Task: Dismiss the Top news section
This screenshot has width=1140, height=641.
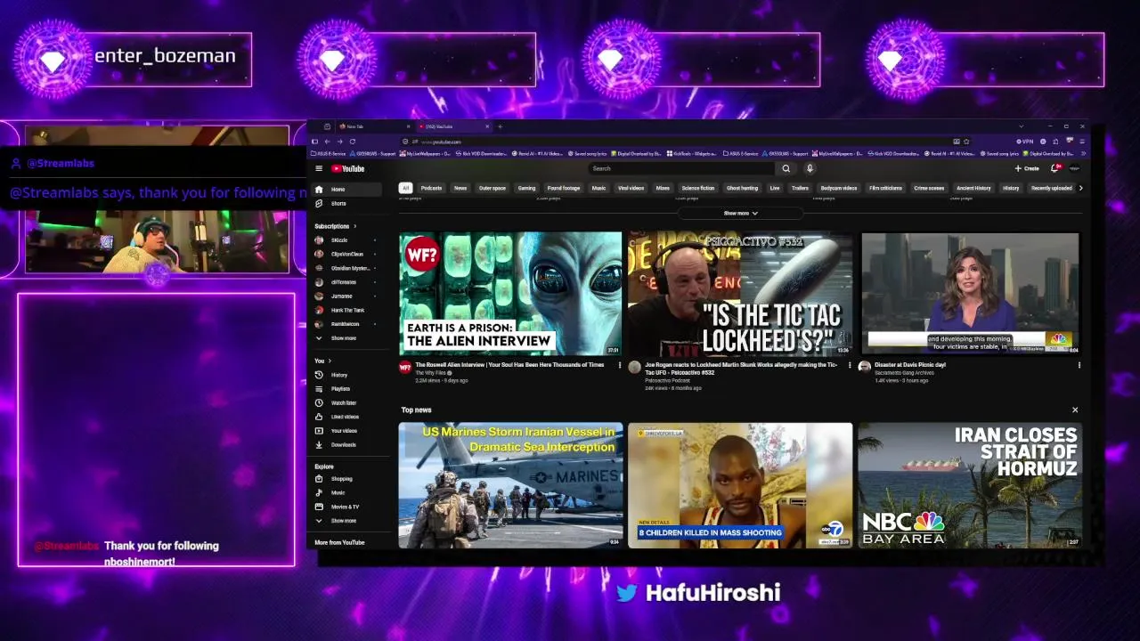Action: click(1075, 410)
